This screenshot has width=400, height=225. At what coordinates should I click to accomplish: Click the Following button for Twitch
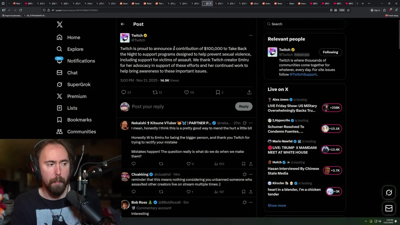click(330, 52)
